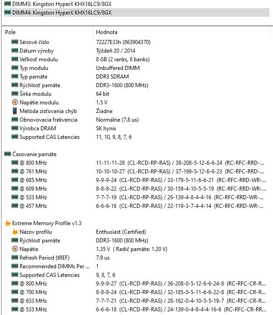Click the Časovanie pamäte section icon
273x315 pixels.
[x=7, y=154]
